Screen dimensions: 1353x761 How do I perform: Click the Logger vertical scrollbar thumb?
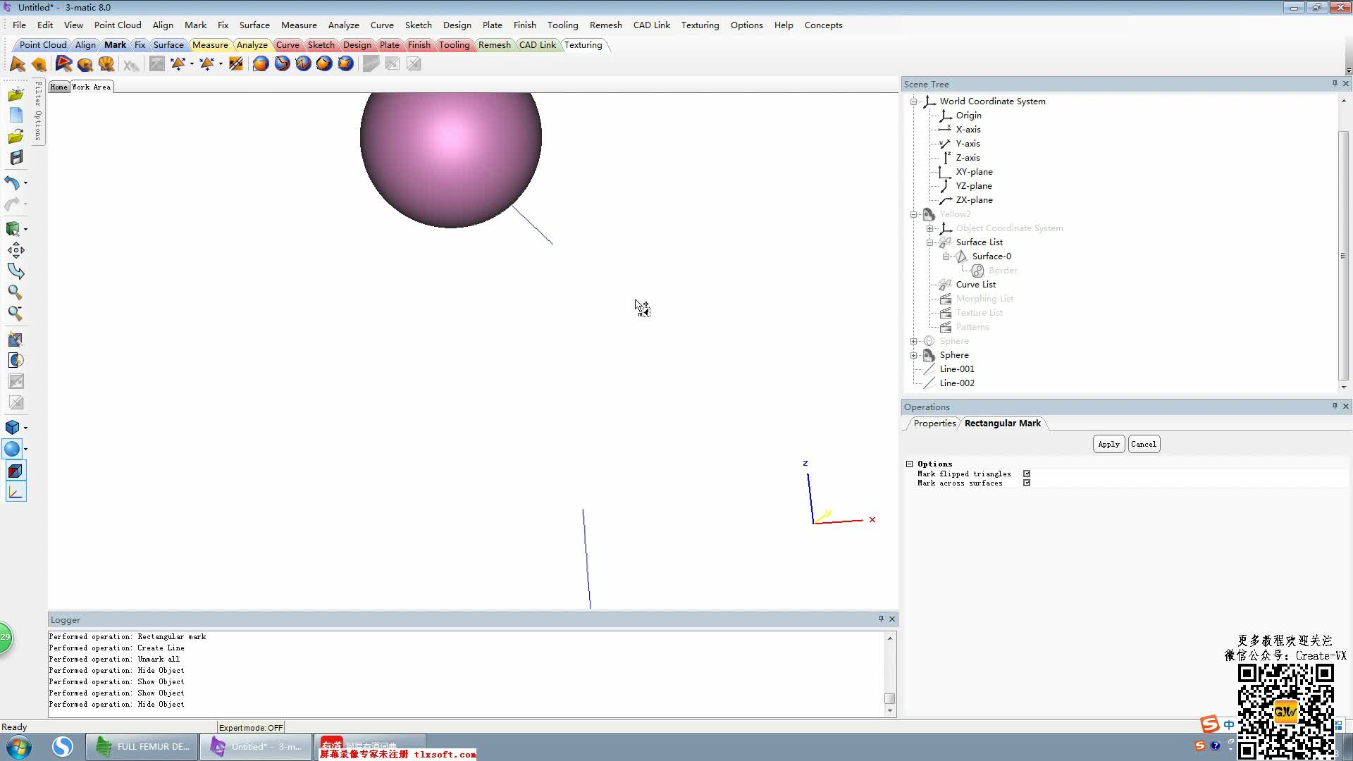(890, 698)
